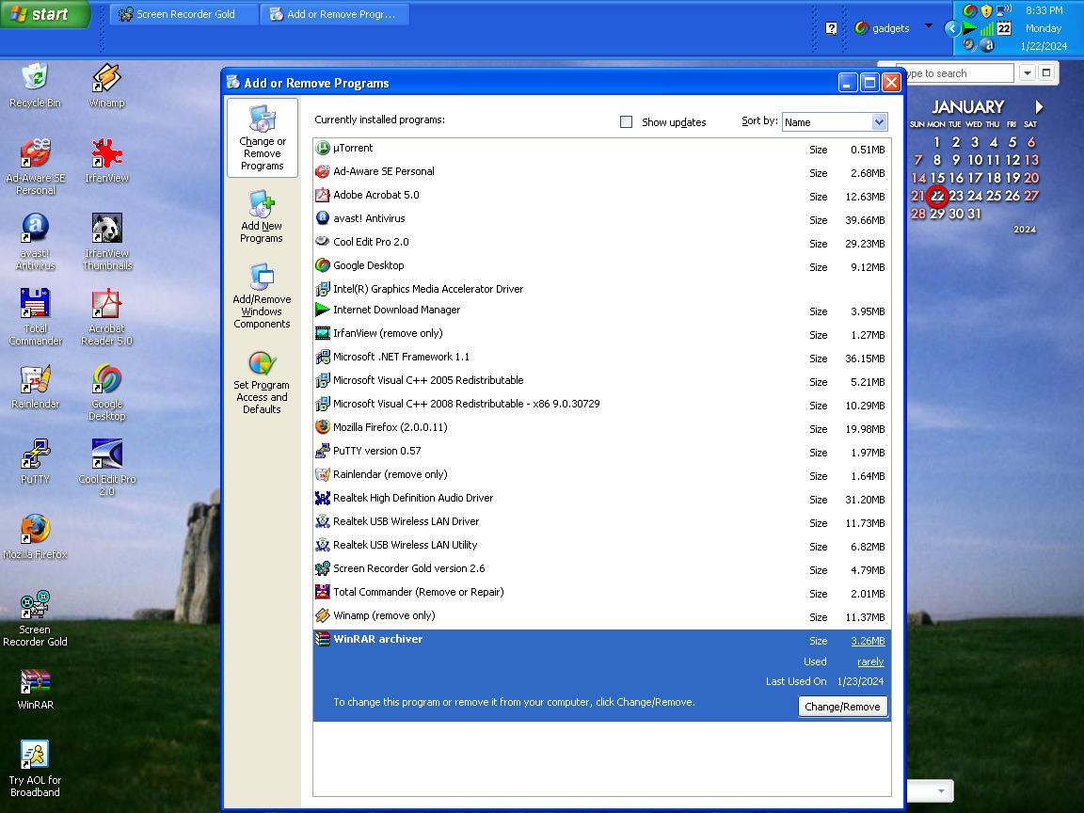Open gadgets dropdown arrow in taskbar
The height and width of the screenshot is (813, 1084).
click(929, 26)
